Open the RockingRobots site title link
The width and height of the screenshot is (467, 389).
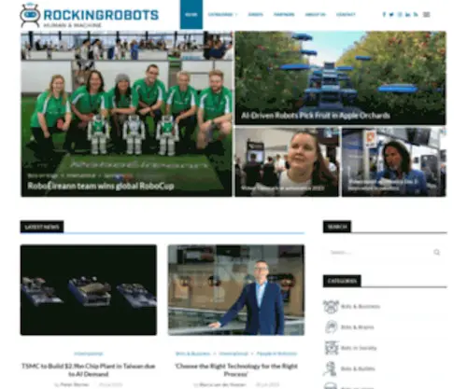(x=101, y=15)
